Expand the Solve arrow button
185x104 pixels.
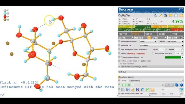click(132, 38)
